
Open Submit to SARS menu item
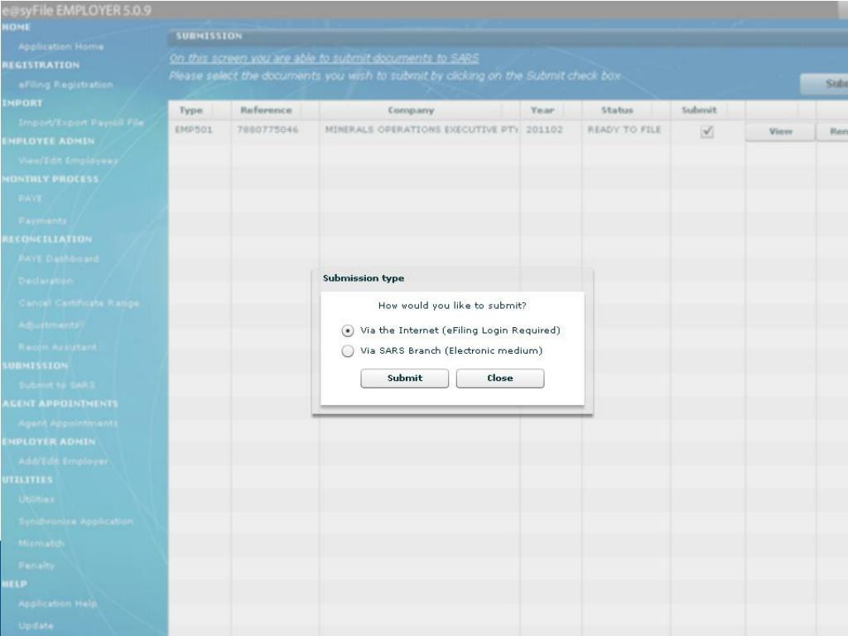57,385
